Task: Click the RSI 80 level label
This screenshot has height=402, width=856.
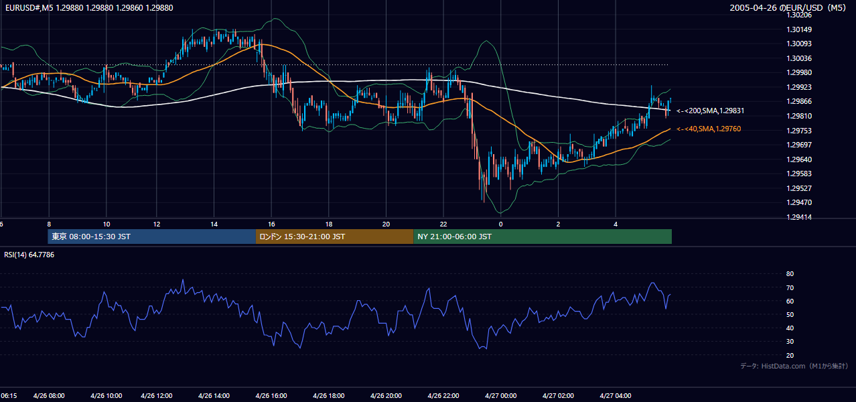Action: click(790, 274)
